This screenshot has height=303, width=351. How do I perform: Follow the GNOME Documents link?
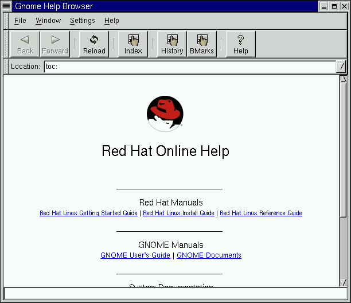tap(209, 255)
